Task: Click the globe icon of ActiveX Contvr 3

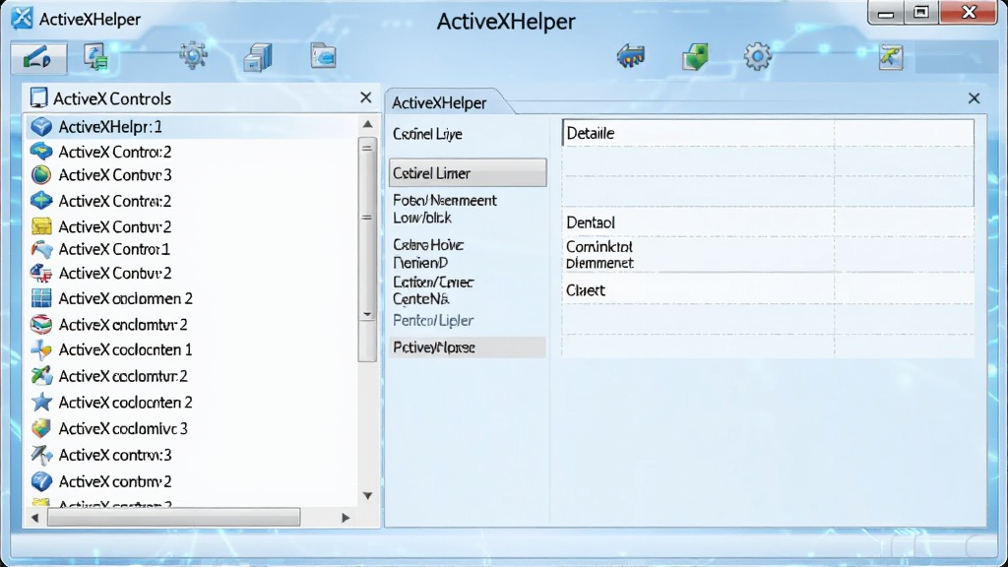Action: (41, 174)
